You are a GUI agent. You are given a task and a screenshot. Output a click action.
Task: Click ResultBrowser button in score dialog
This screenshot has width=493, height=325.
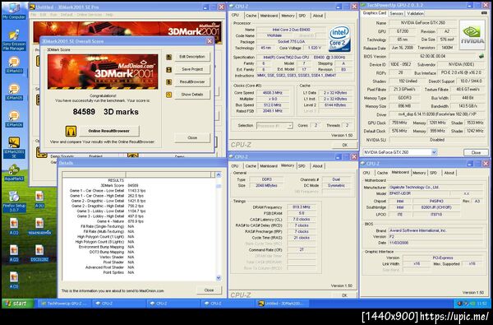(x=192, y=82)
